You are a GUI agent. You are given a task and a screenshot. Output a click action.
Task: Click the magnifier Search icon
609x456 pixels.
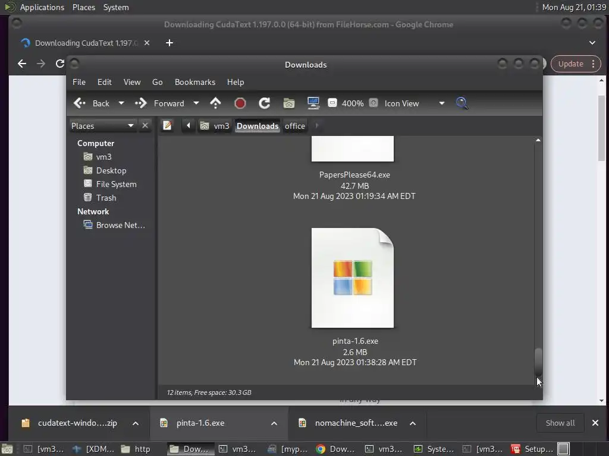click(462, 103)
